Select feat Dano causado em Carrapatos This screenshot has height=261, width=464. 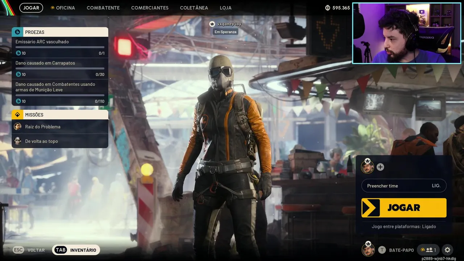tap(60, 69)
